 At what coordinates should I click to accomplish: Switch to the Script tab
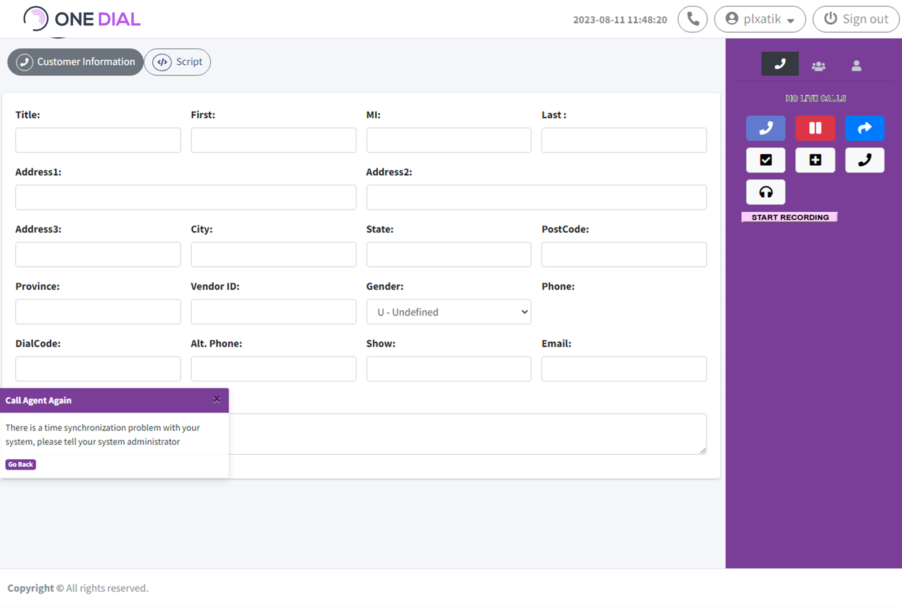click(178, 62)
